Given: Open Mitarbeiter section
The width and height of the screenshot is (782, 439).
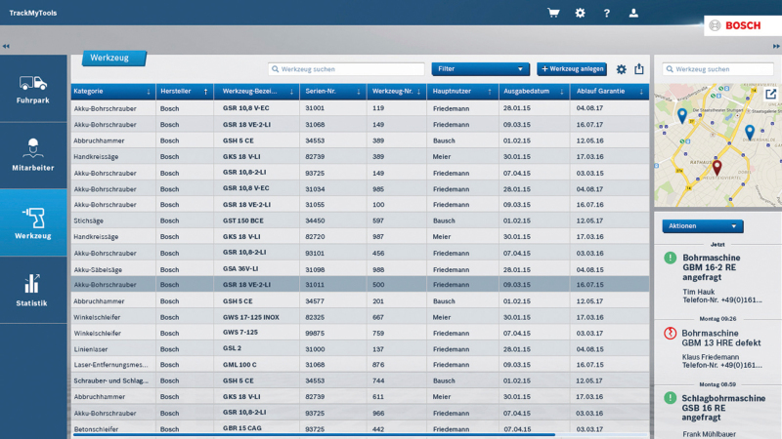Looking at the screenshot, I should coord(33,155).
